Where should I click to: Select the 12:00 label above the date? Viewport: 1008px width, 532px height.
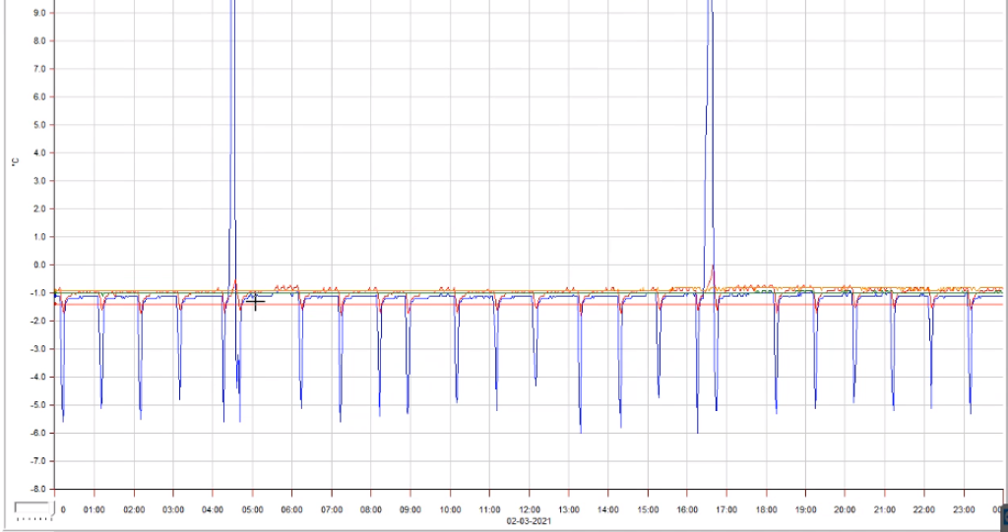point(530,510)
